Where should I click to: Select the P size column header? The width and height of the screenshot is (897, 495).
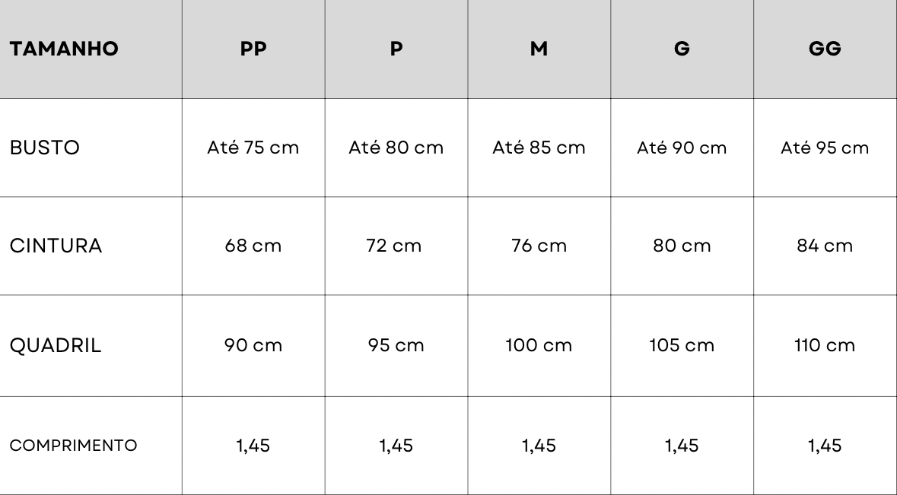396,49
